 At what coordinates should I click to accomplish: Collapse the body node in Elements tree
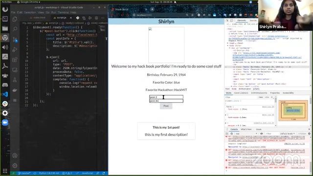click(227, 45)
